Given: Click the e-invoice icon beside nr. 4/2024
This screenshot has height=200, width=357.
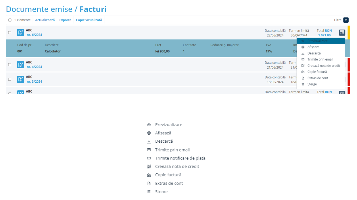Looking at the screenshot, I should [x=20, y=65].
